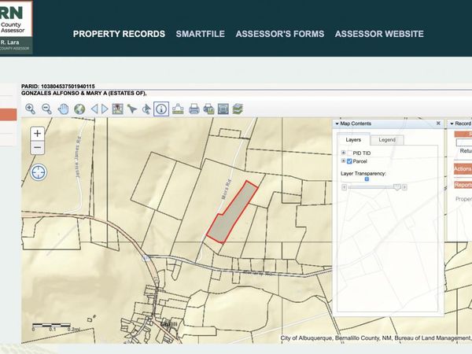This screenshot has height=354, width=472.
Task: Open the Property Records menu
Action: [119, 34]
